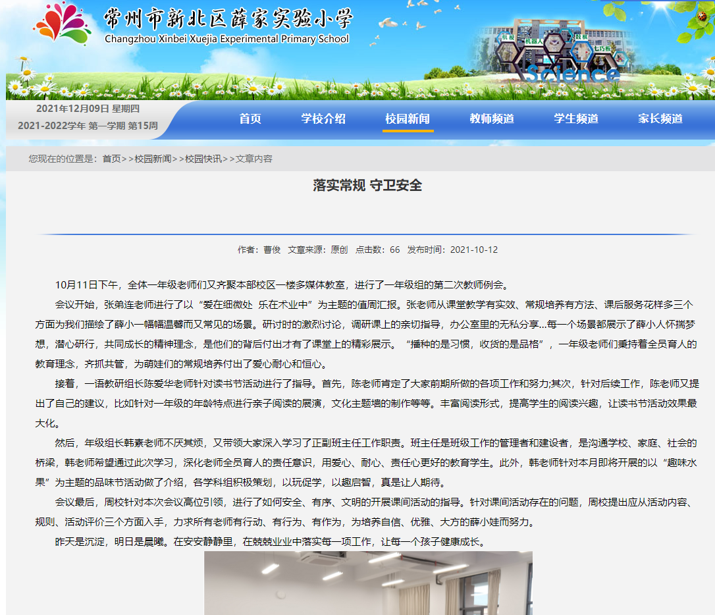The height and width of the screenshot is (615, 715).
Task: Click the 校园新闻 breadcrumb link
Action: 153,159
